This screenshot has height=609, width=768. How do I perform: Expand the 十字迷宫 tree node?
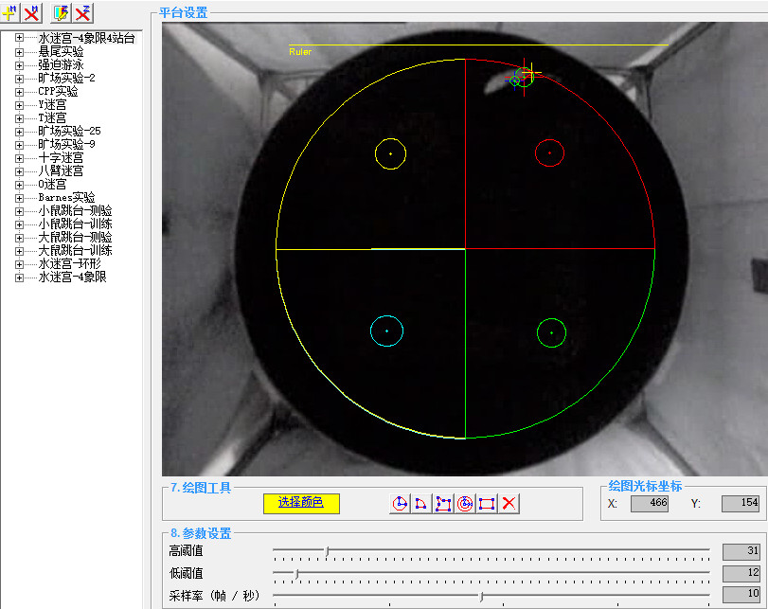pyautogui.click(x=19, y=158)
